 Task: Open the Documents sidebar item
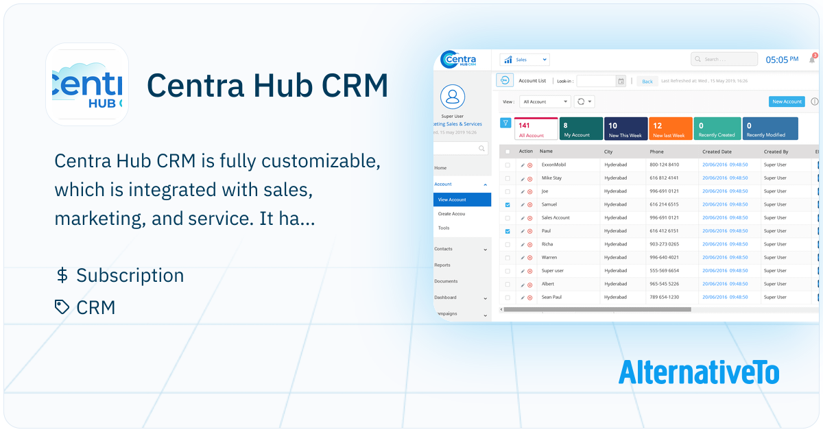[x=446, y=281]
